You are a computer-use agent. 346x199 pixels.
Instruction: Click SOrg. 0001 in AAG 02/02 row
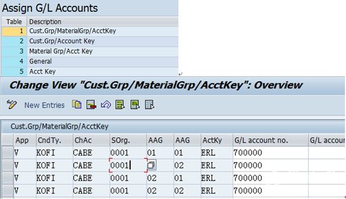[x=128, y=191]
